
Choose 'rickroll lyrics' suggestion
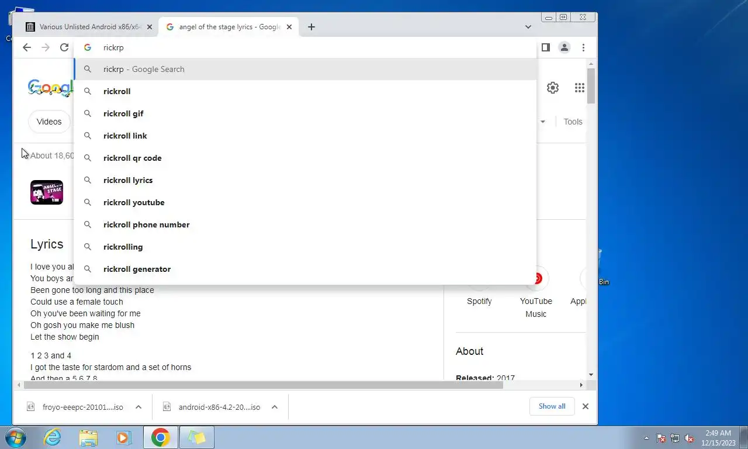(305, 180)
